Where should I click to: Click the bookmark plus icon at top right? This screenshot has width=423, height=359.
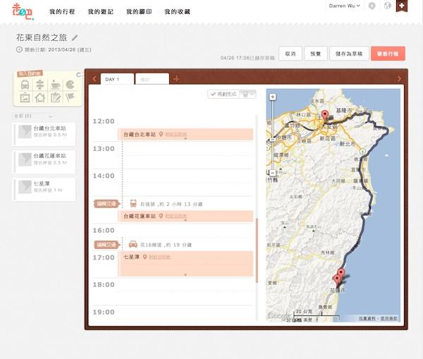tap(402, 6)
